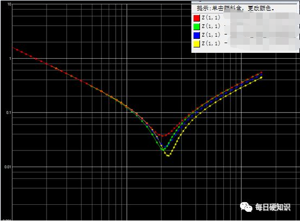
Task: Click the hint text above the legend
Action: point(236,9)
